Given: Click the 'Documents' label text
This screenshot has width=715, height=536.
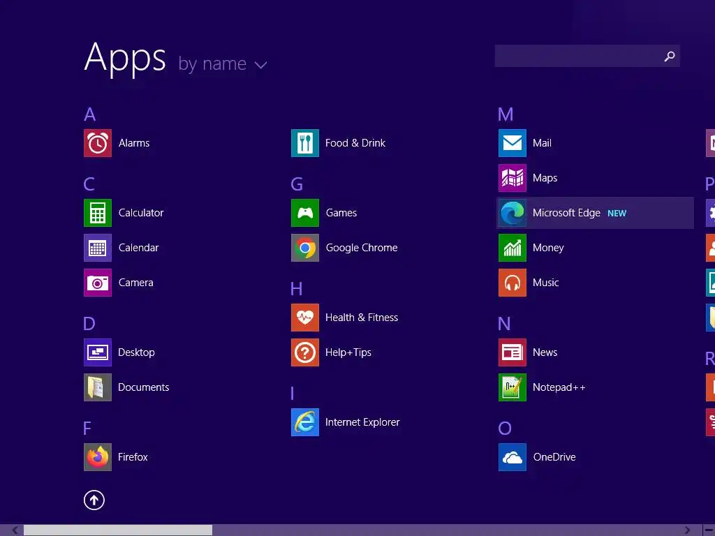Looking at the screenshot, I should tap(144, 387).
